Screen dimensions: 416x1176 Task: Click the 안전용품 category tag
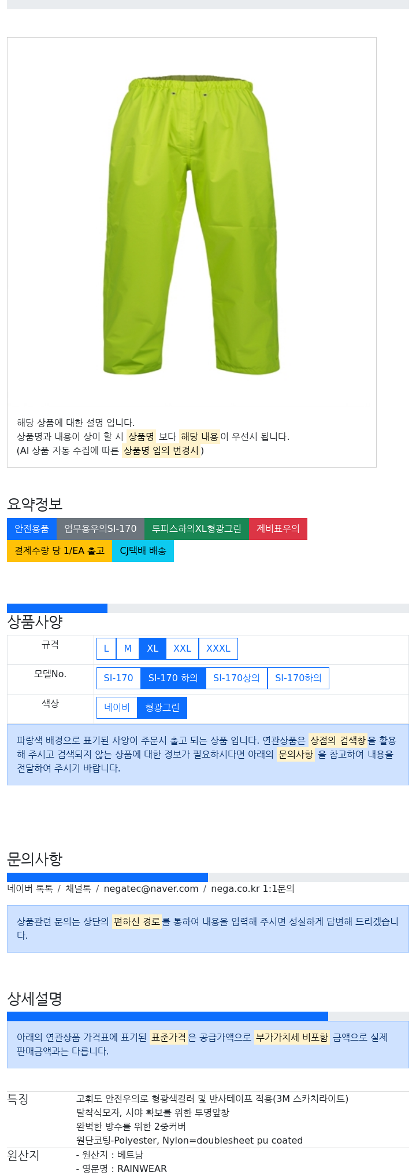tap(32, 529)
